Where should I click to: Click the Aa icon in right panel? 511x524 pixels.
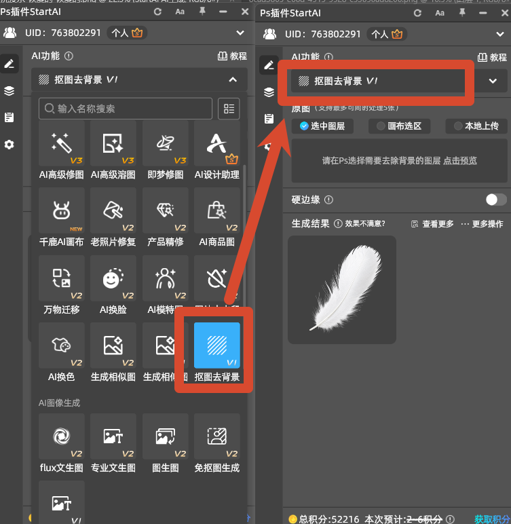440,14
